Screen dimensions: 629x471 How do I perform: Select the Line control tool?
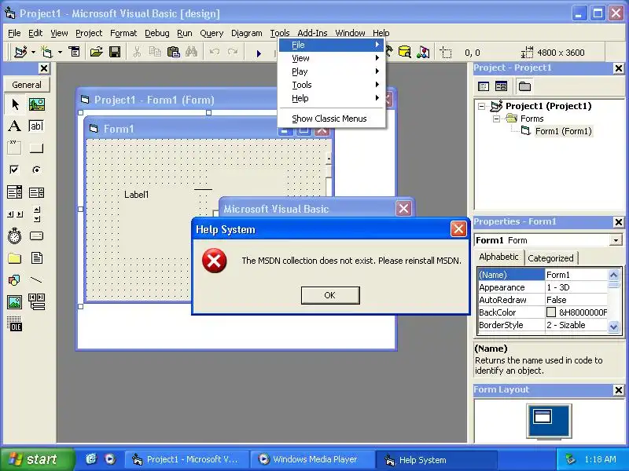coord(36,280)
